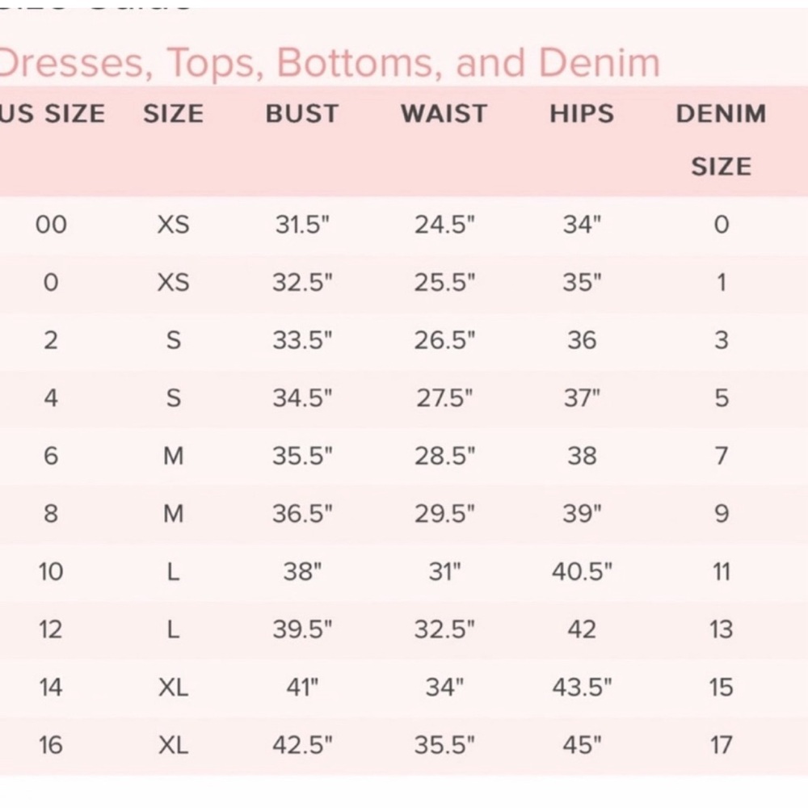Click the 31.5" bust measurement
The height and width of the screenshot is (808, 808).
[302, 224]
